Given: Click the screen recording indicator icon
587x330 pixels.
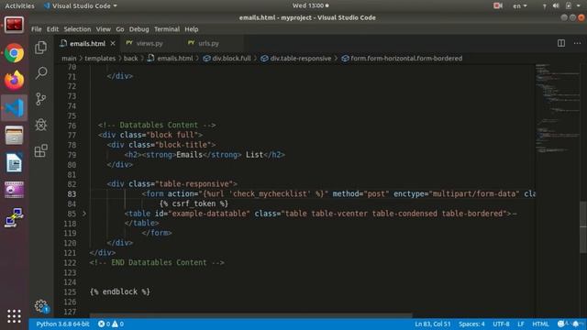Looking at the screenshot, I should [497, 6].
